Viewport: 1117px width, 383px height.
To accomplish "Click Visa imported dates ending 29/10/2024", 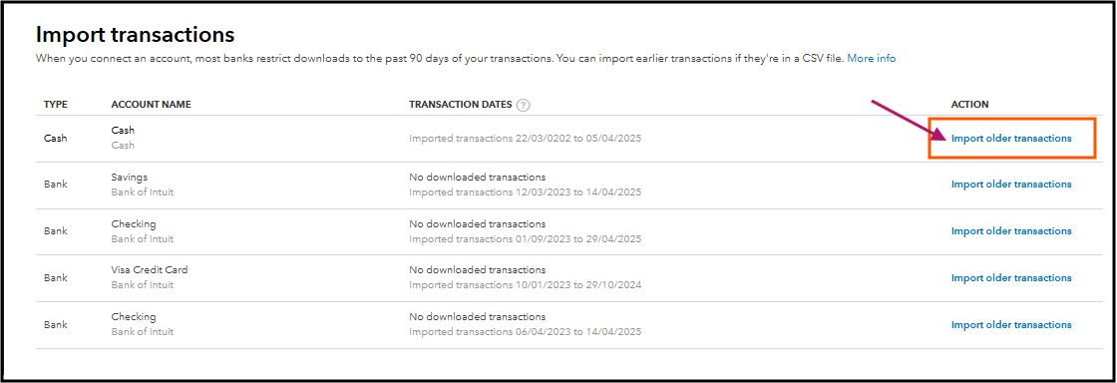I will coord(525,285).
